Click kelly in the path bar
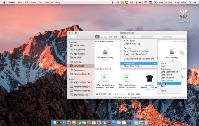This screenshot has width=199, height=126. (x=122, y=94)
